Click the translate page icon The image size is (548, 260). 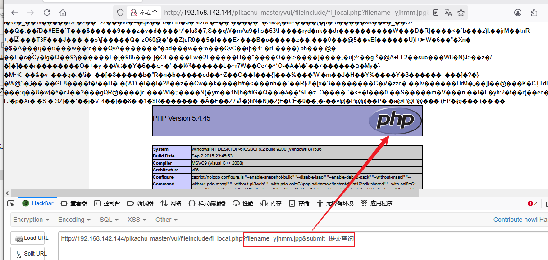click(448, 13)
